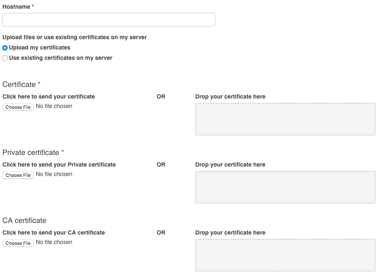Click the No file chosen label under Certificate
Viewport: 382px width, 277px height.
pos(54,106)
